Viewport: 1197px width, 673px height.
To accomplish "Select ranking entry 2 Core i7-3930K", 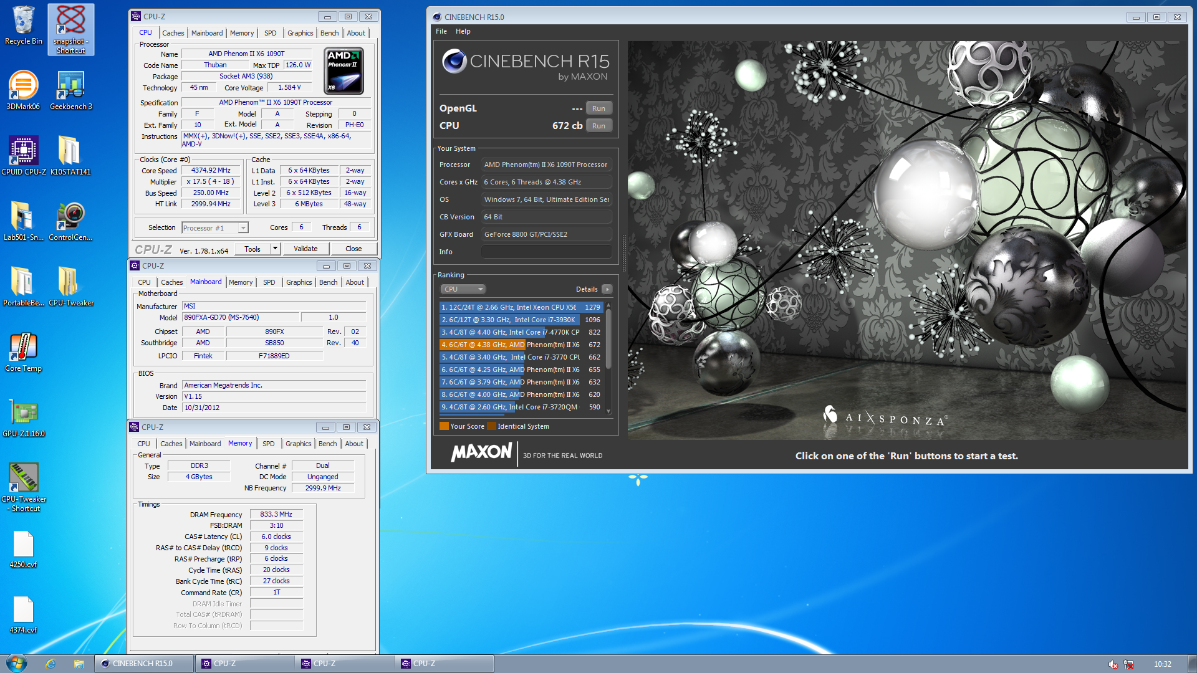I will 521,320.
